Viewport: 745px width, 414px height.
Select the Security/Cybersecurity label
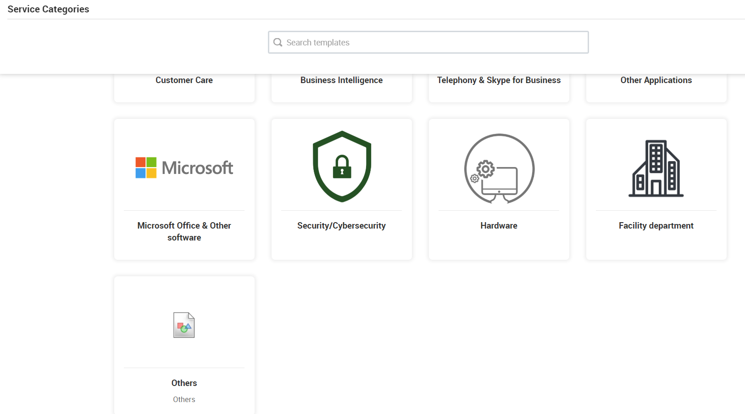[342, 226]
